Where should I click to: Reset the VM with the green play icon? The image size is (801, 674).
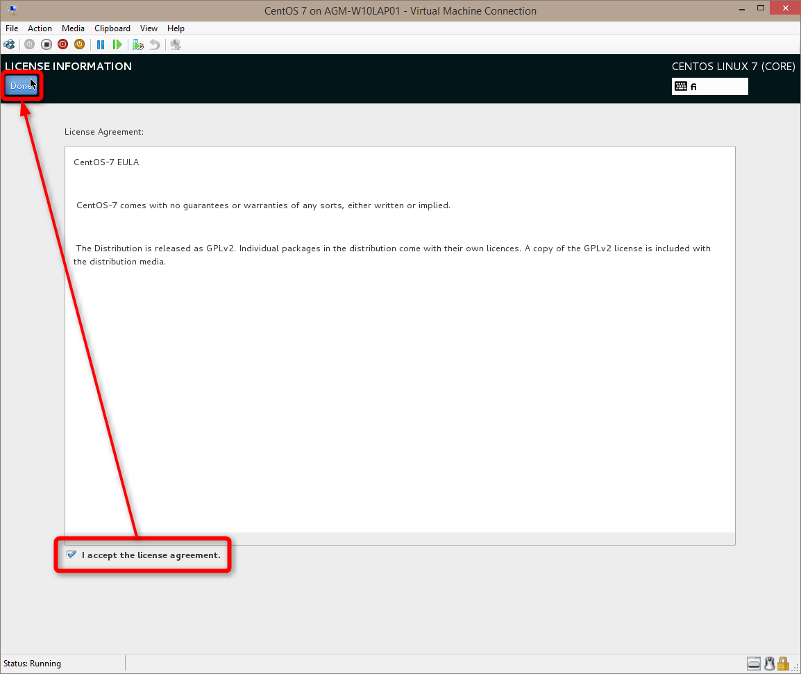(117, 44)
